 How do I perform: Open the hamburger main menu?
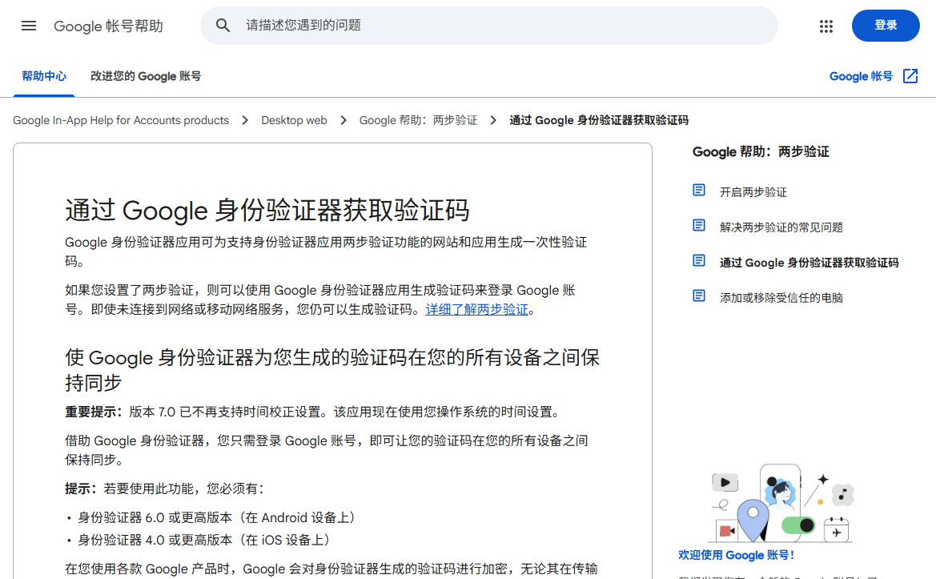coord(29,26)
